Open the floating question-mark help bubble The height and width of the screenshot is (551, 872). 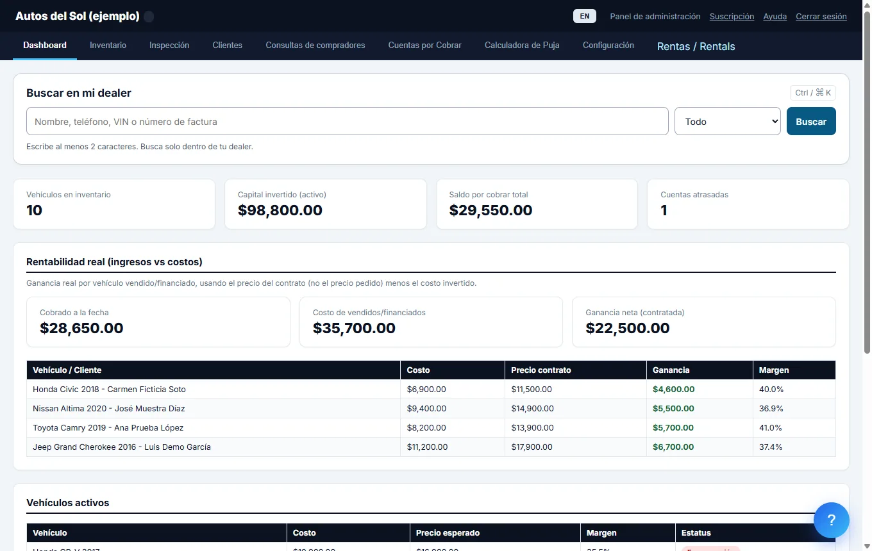pos(832,520)
